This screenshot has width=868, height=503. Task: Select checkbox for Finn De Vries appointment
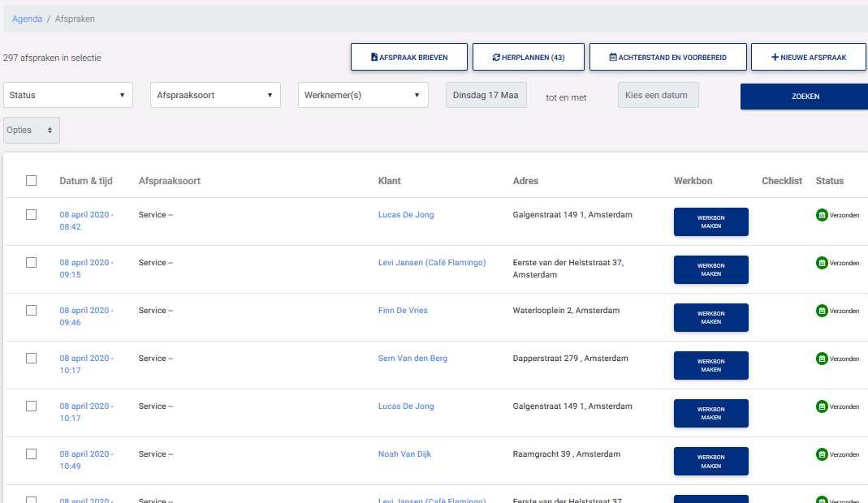click(31, 311)
